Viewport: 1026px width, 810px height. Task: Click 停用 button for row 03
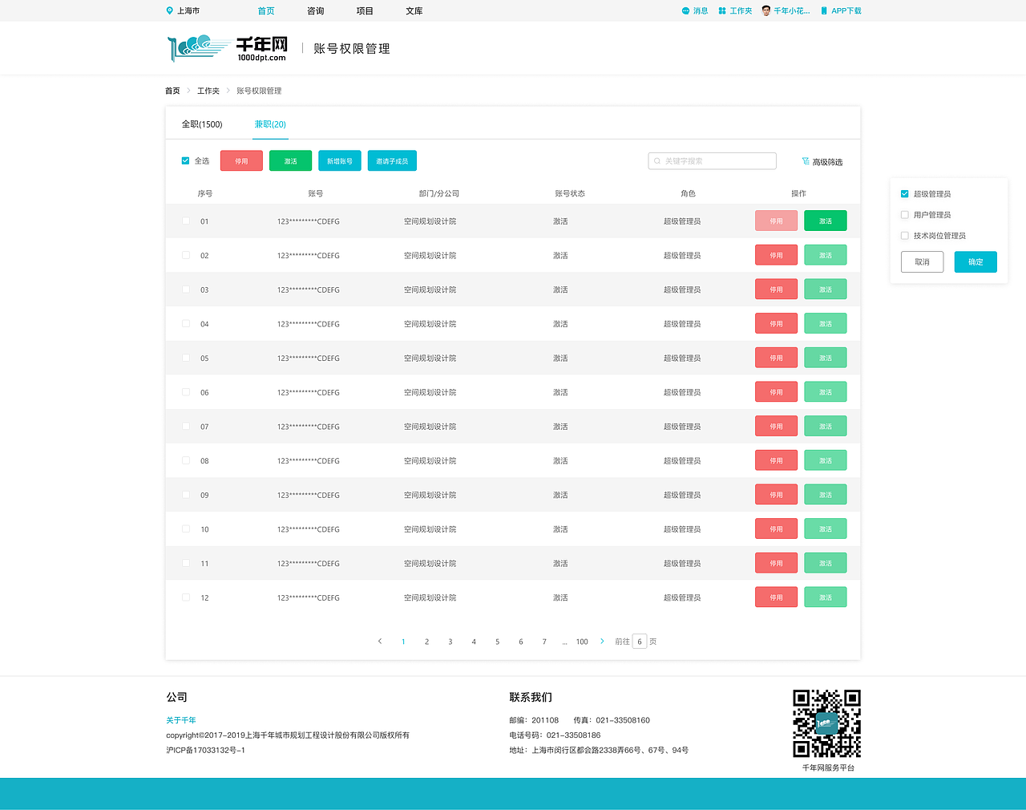point(776,290)
